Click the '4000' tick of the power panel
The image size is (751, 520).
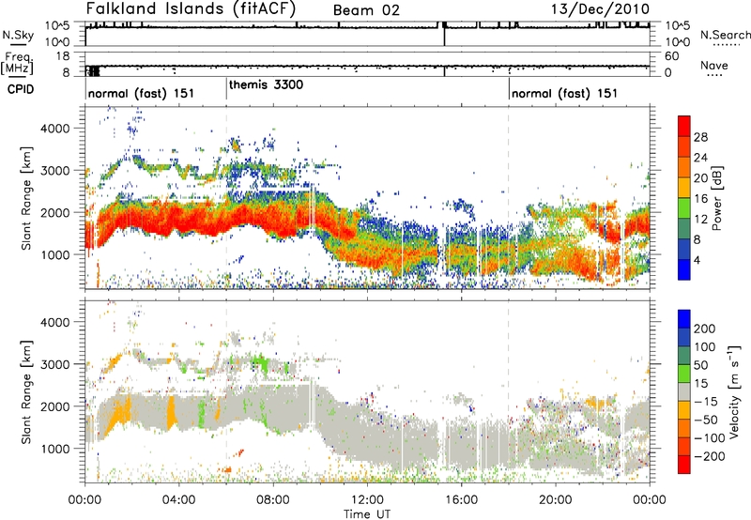coord(55,129)
